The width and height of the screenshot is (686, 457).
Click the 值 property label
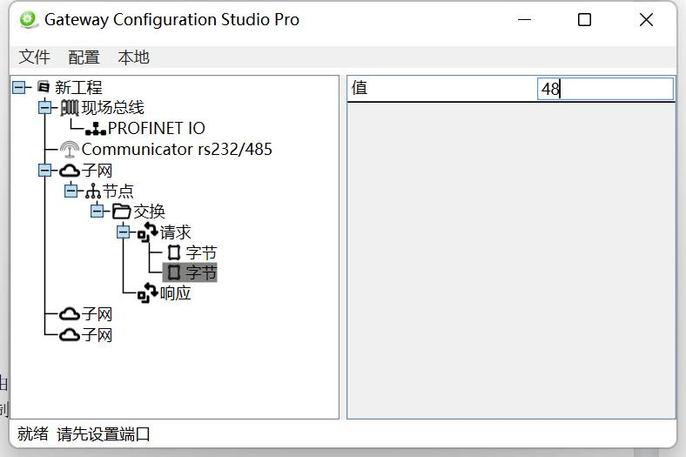360,88
